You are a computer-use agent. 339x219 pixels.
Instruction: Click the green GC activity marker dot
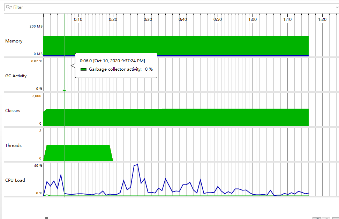(64, 91)
